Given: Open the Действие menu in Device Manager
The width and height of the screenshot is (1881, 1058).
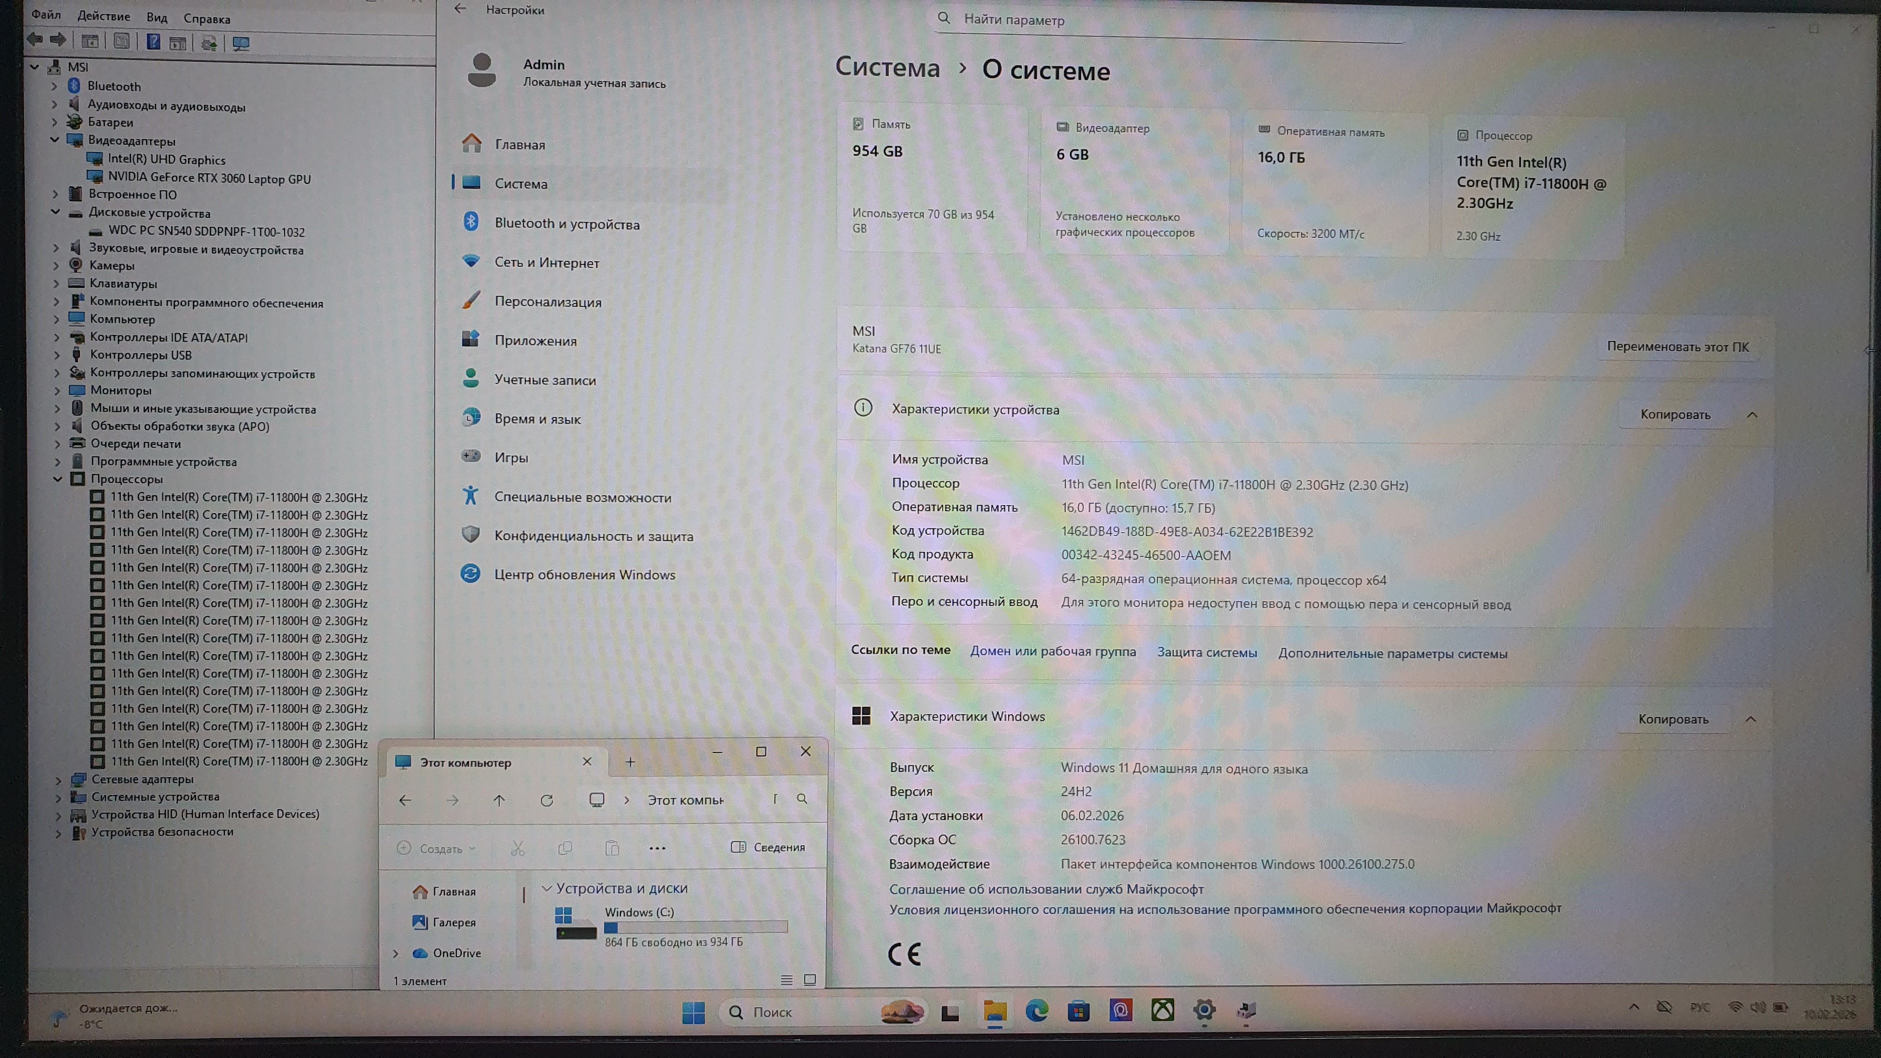Looking at the screenshot, I should point(103,16).
